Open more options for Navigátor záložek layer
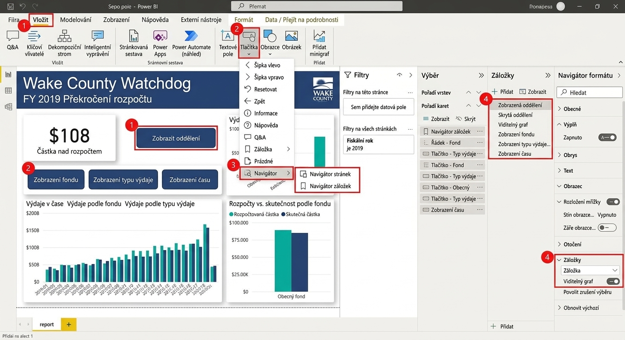The image size is (625, 340). (480, 131)
